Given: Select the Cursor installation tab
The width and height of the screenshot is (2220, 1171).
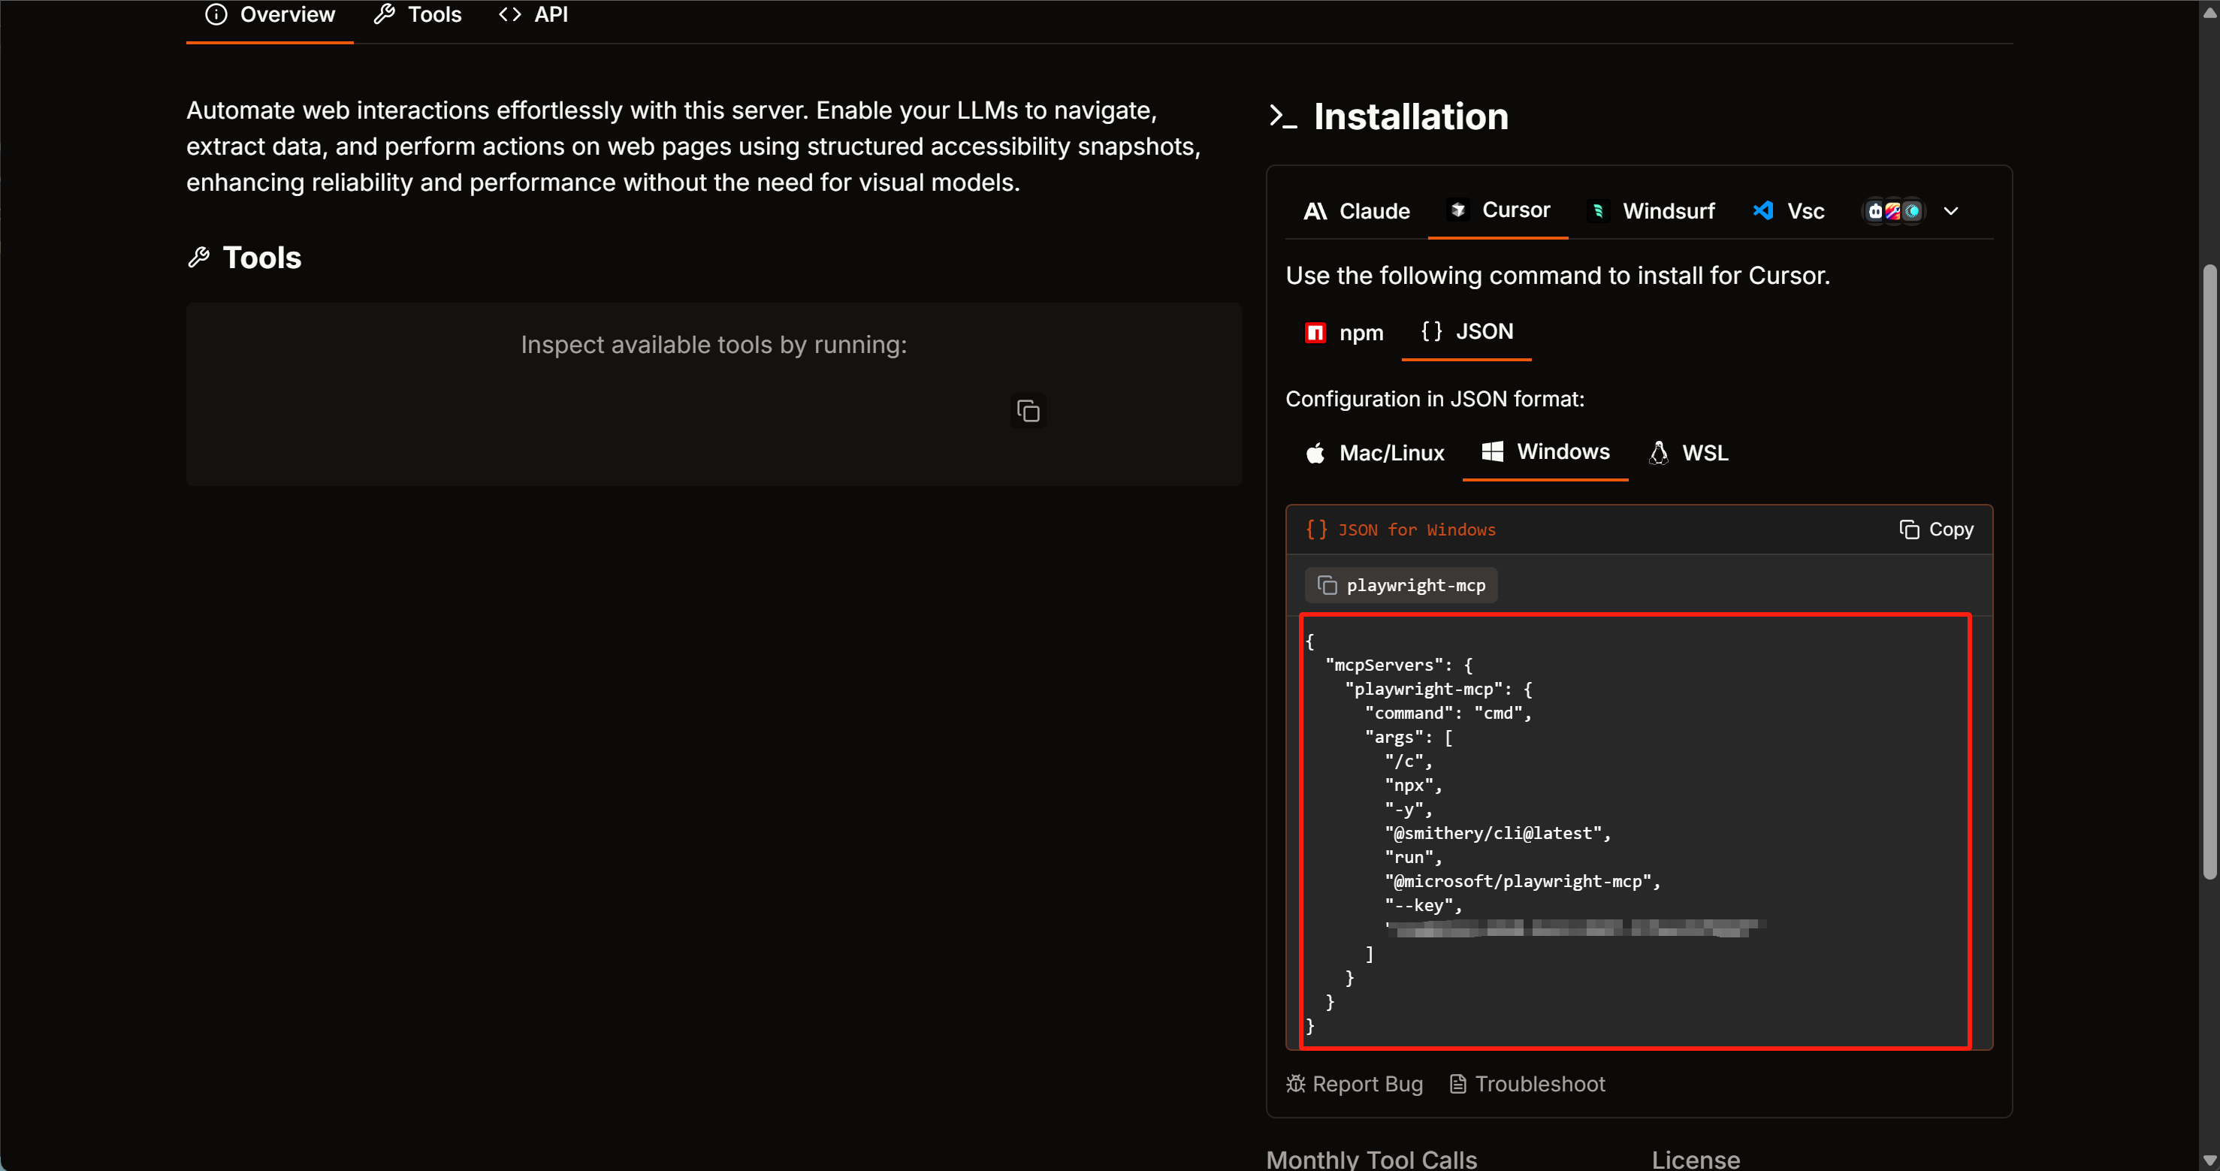Looking at the screenshot, I should click(x=1499, y=210).
